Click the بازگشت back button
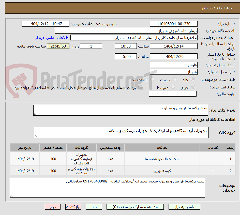 (73, 207)
